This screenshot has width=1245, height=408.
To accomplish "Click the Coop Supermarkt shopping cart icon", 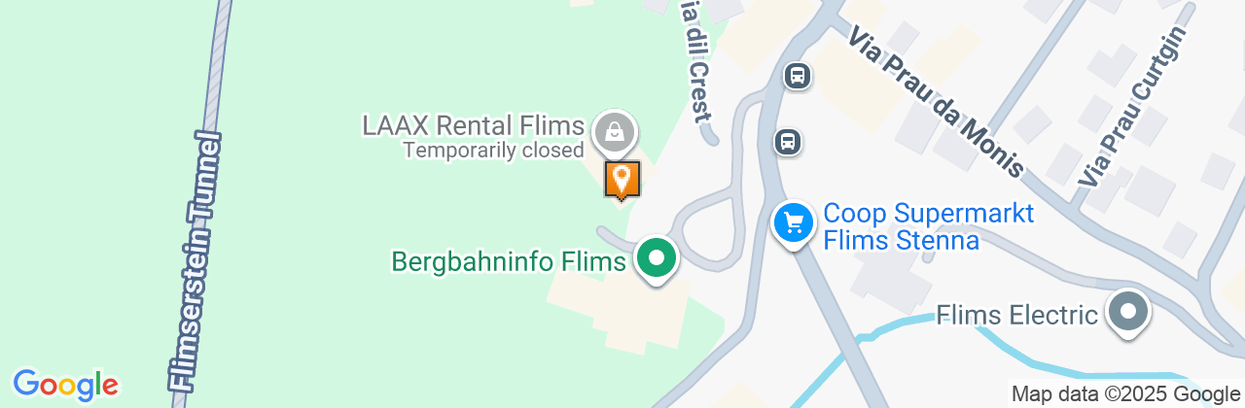I will pos(794,224).
